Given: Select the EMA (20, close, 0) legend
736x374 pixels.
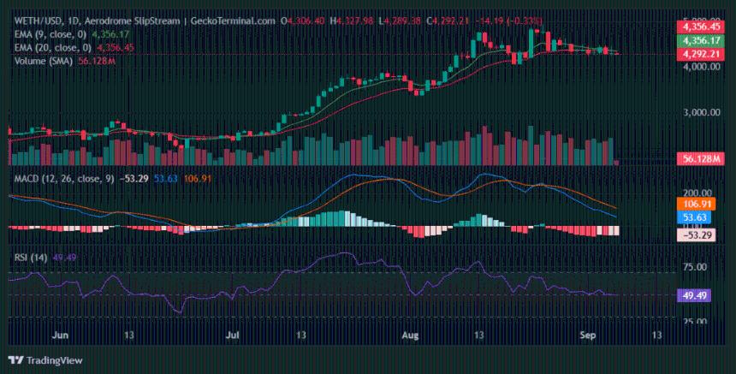Looking at the screenshot, I should (54, 47).
